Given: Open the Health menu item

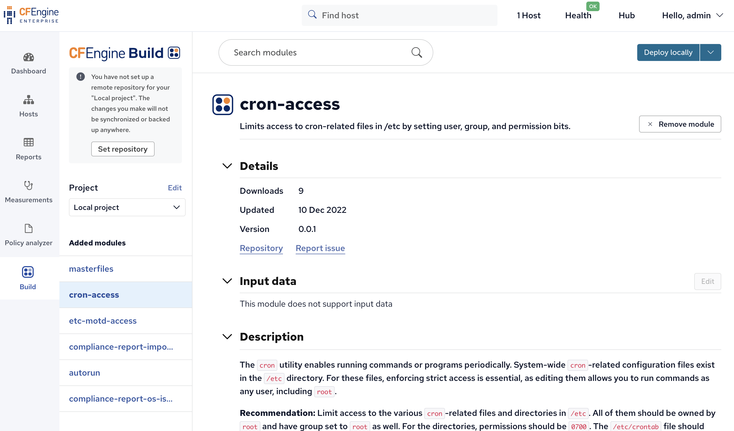Looking at the screenshot, I should pyautogui.click(x=578, y=15).
